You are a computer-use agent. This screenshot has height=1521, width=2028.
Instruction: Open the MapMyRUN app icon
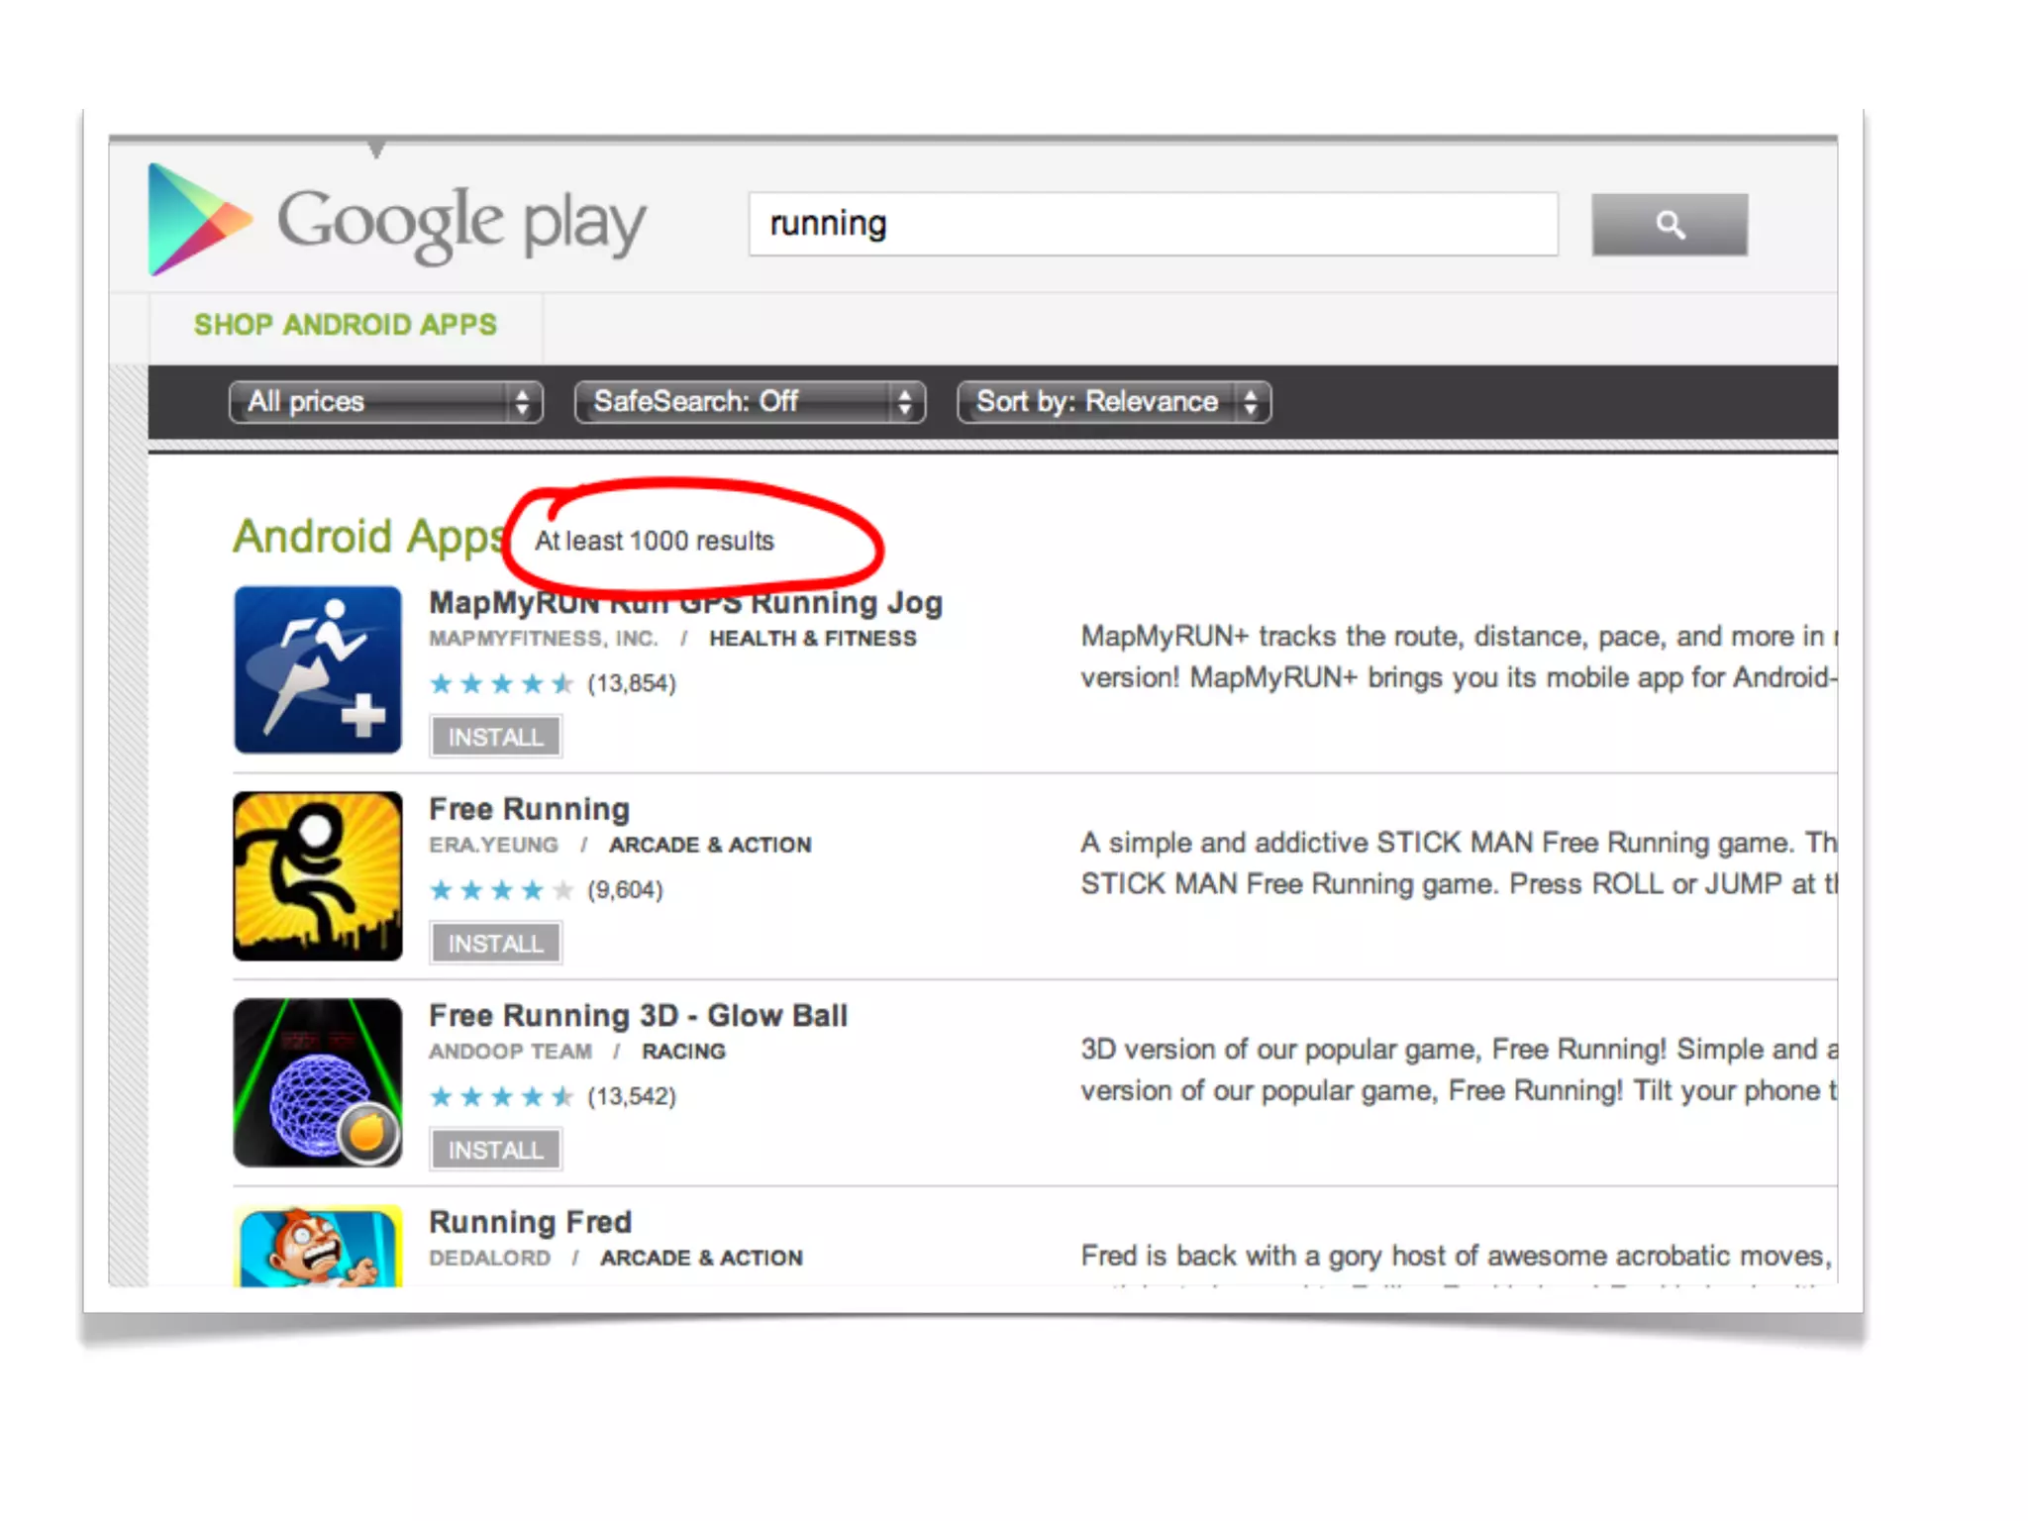coord(318,669)
